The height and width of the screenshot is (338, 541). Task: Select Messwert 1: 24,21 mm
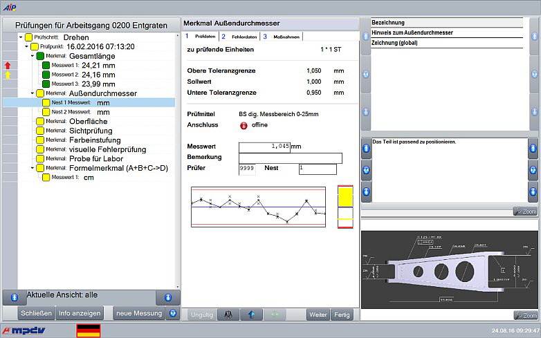point(83,65)
